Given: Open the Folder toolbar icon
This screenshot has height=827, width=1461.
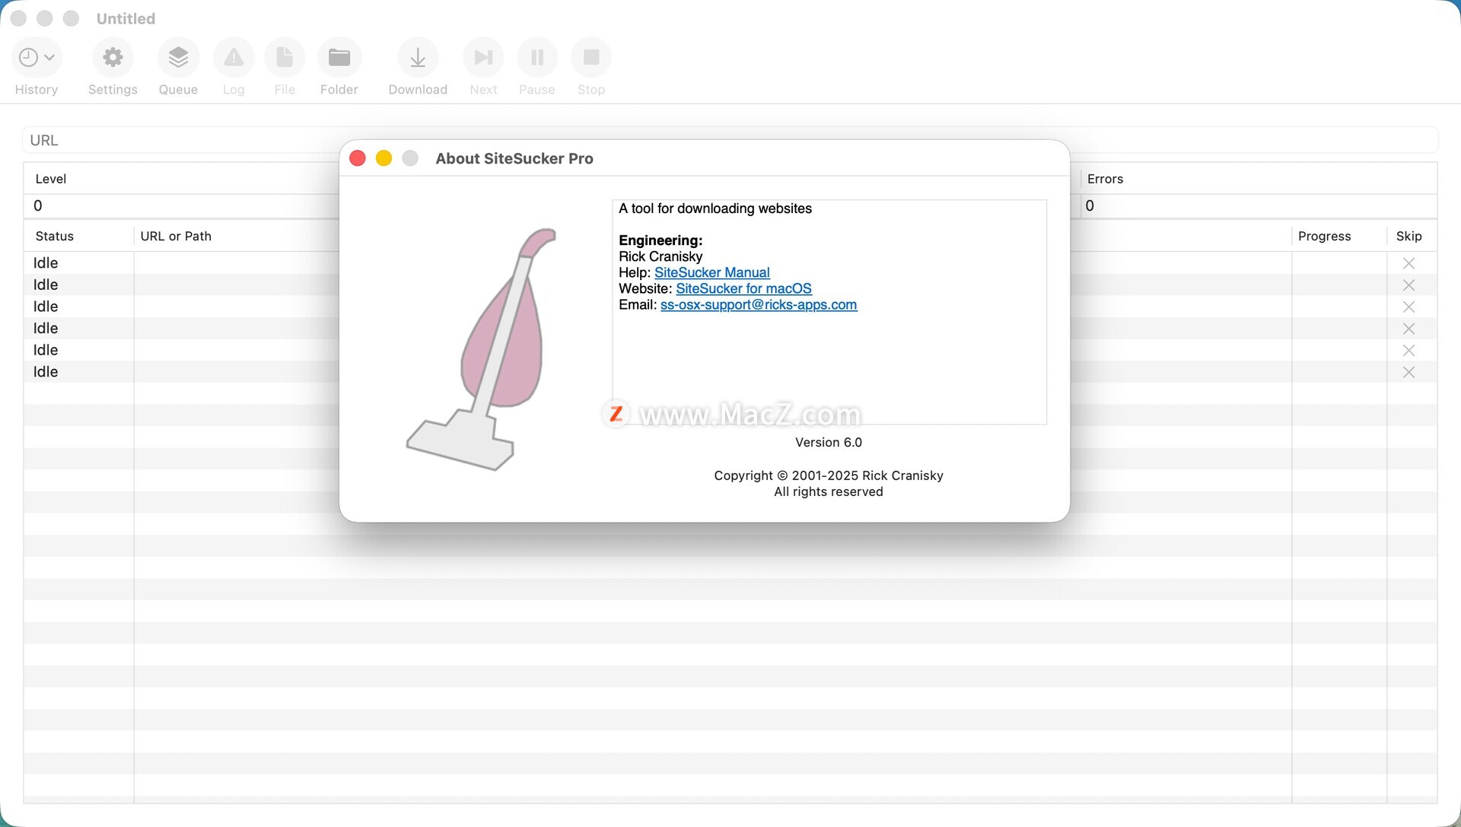Looking at the screenshot, I should point(339,58).
